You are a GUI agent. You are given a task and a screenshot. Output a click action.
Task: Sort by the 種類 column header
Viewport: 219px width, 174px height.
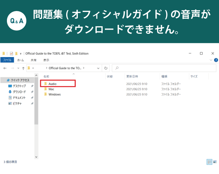[x=164, y=77]
